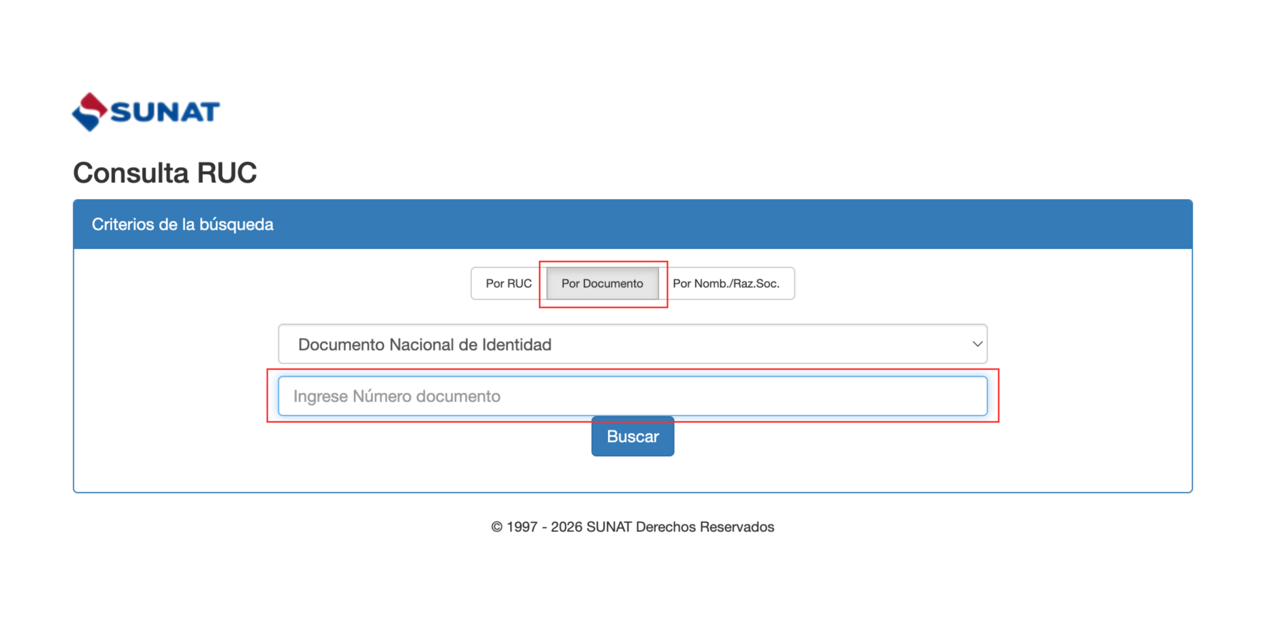Image resolution: width=1266 pixels, height=633 pixels.
Task: Click the copyright notice at the bottom
Action: (632, 527)
